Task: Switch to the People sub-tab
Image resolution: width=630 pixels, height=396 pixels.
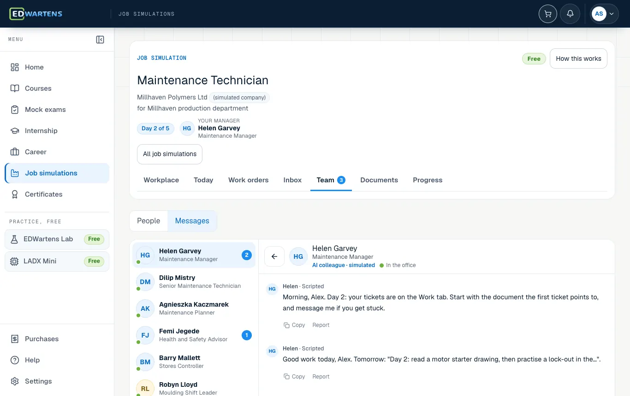Action: (149, 221)
